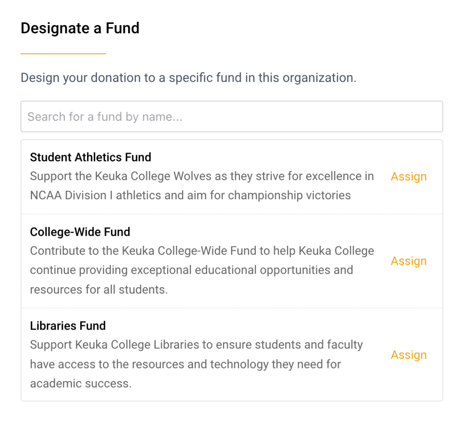Screen dimensions: 462x422
Task: Click the Student Athletics Fund list row
Action: point(203,176)
